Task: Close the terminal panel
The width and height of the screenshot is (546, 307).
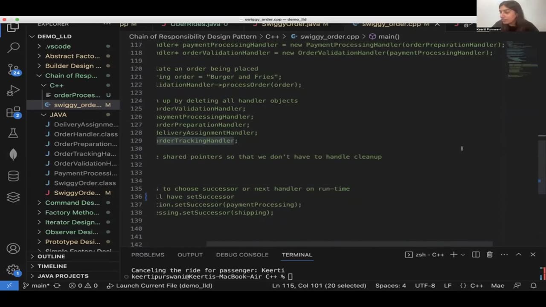Action: click(533, 255)
